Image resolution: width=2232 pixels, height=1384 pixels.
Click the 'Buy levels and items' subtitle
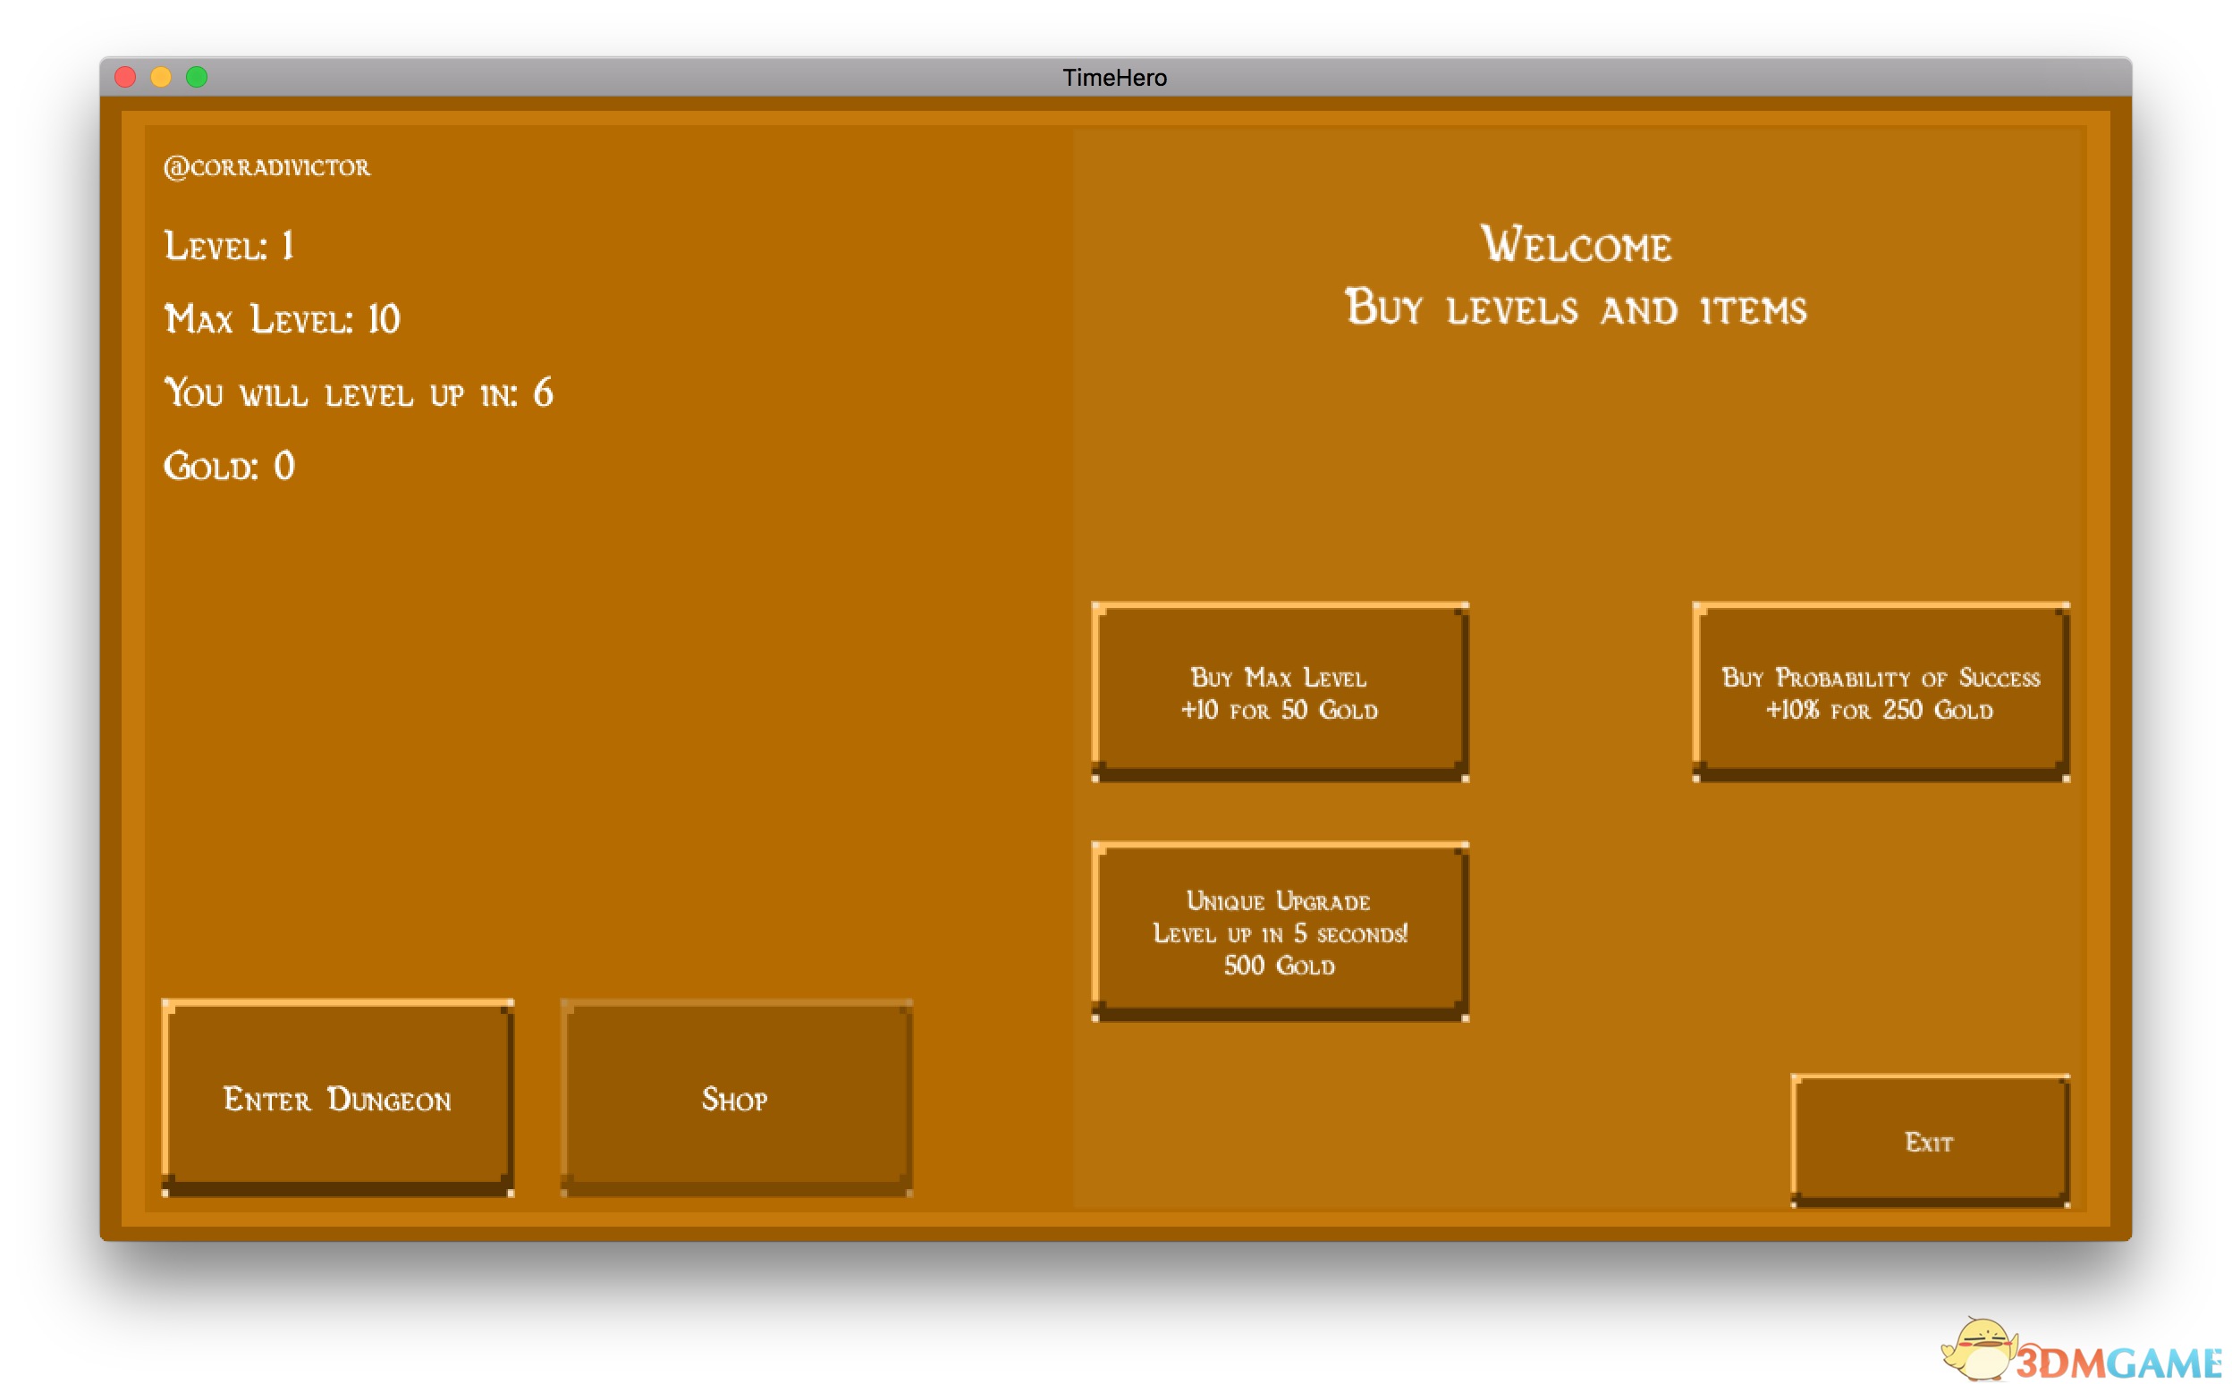pos(1576,308)
